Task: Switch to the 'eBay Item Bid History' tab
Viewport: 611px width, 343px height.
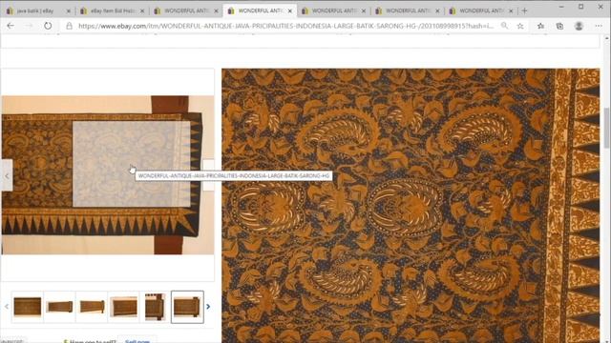Action: click(x=112, y=10)
